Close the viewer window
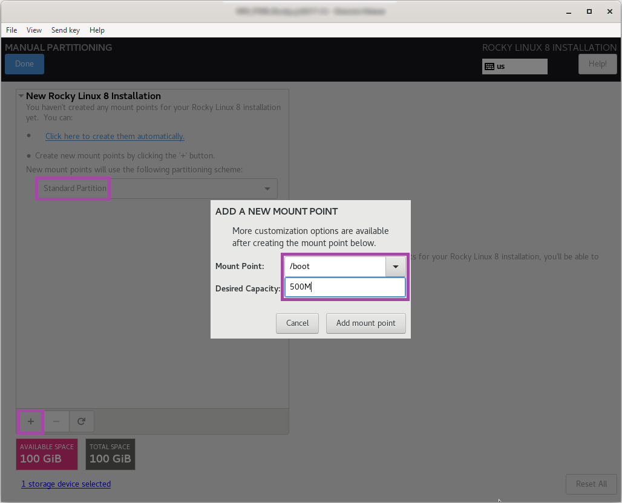Screen dimensions: 622x503 (610, 12)
